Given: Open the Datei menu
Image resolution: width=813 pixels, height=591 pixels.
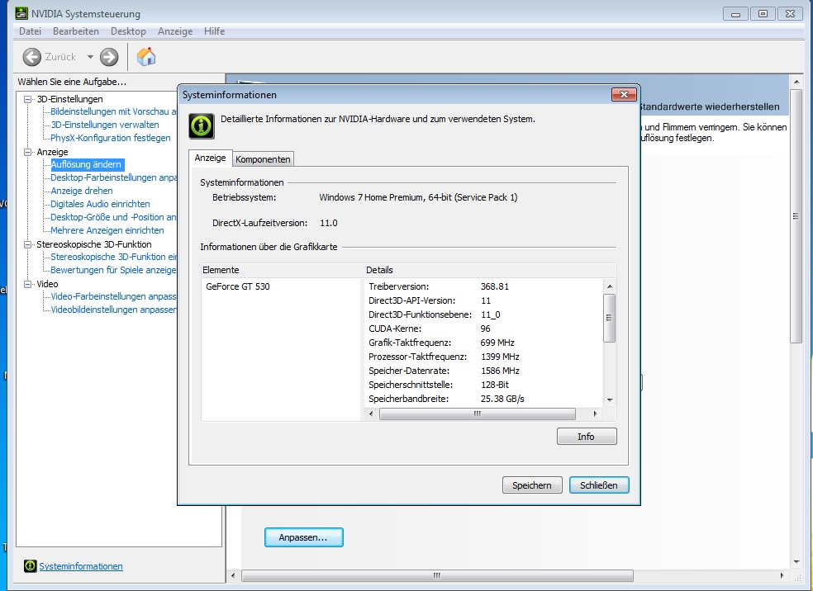Looking at the screenshot, I should 30,31.
